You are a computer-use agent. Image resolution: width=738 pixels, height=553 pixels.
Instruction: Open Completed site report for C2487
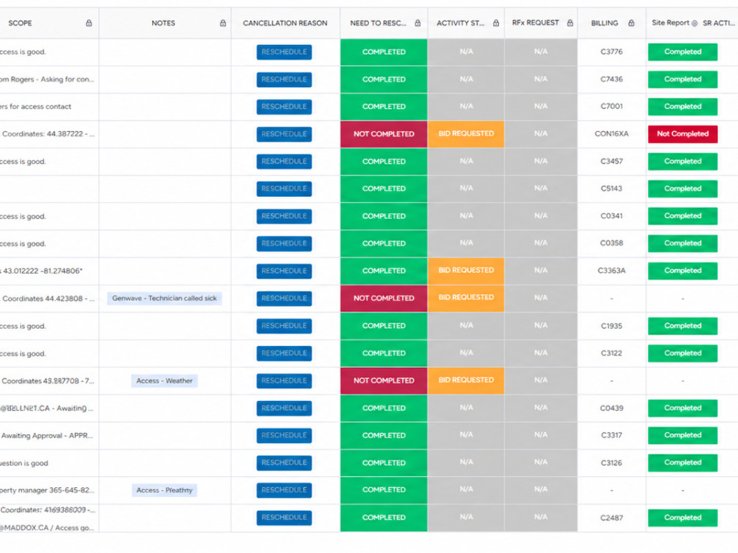(683, 518)
